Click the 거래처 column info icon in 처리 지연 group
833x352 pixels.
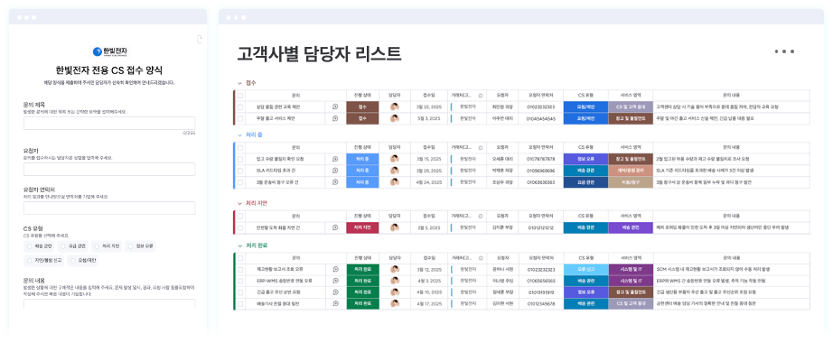(481, 216)
